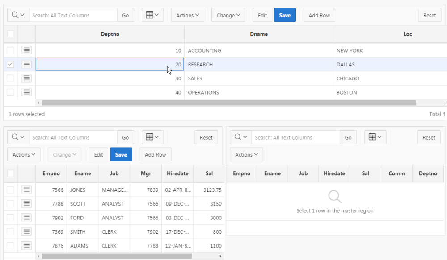Open grid view selector in right detail grid
This screenshot has height=260, width=447.
(375, 137)
